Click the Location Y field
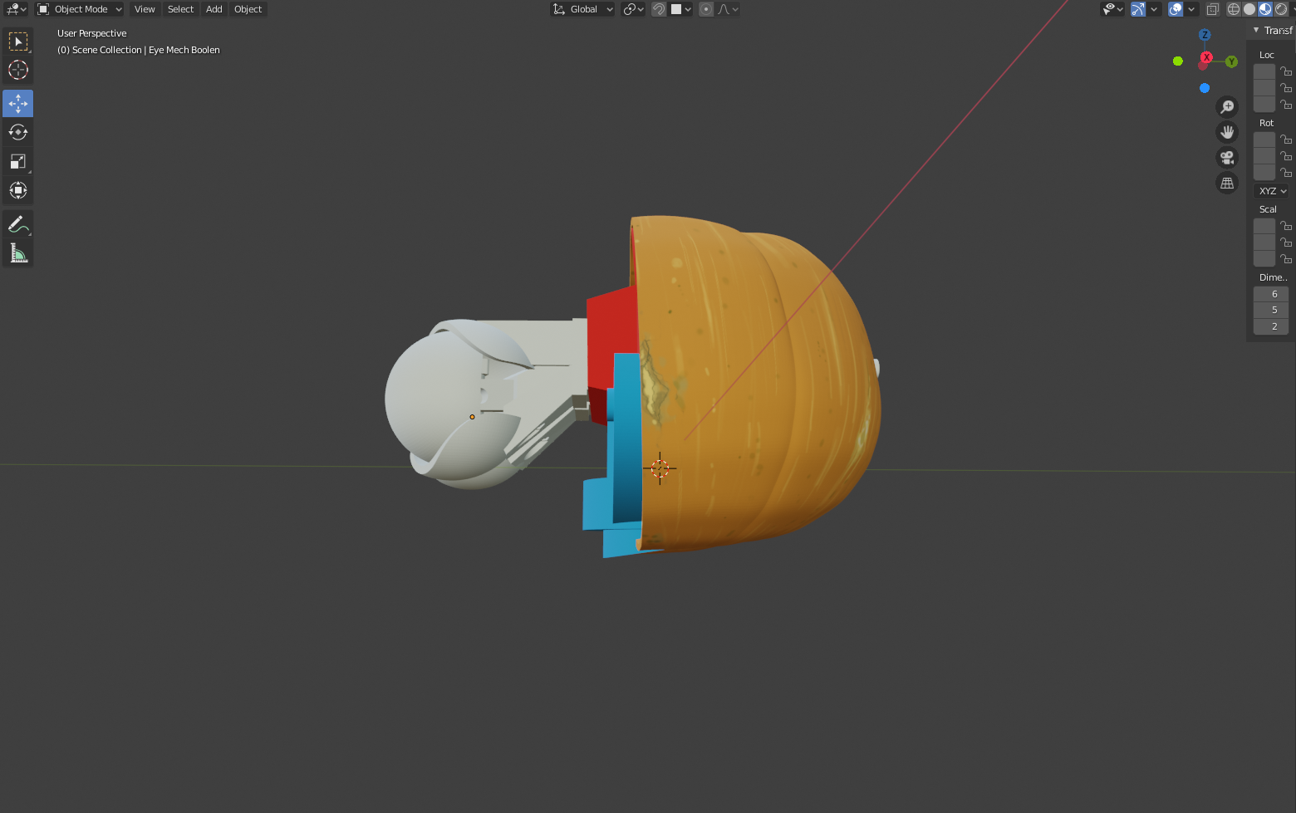This screenshot has width=1296, height=813. (x=1264, y=88)
